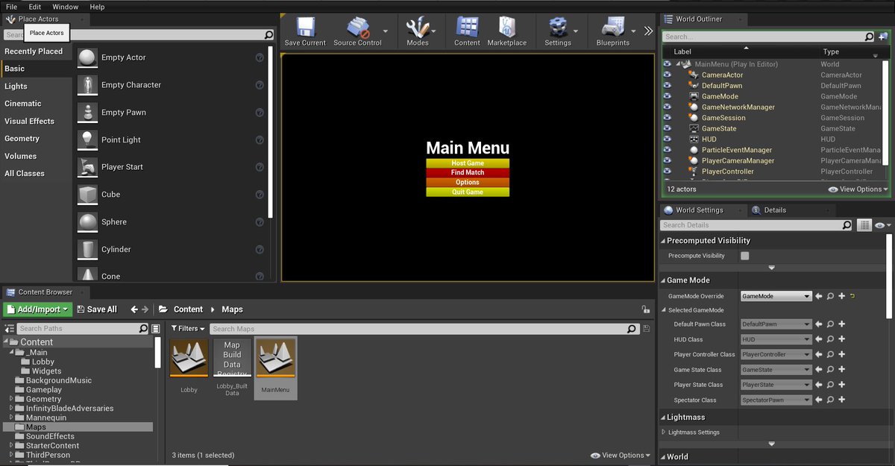Select the Empty Actor icon
Image resolution: width=895 pixels, height=466 pixels.
[88, 57]
